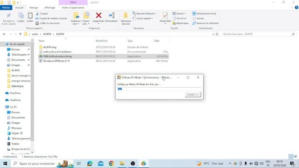299x168 pixels.
Task: Open Musique under Ce PC
Action: pos(16,128)
